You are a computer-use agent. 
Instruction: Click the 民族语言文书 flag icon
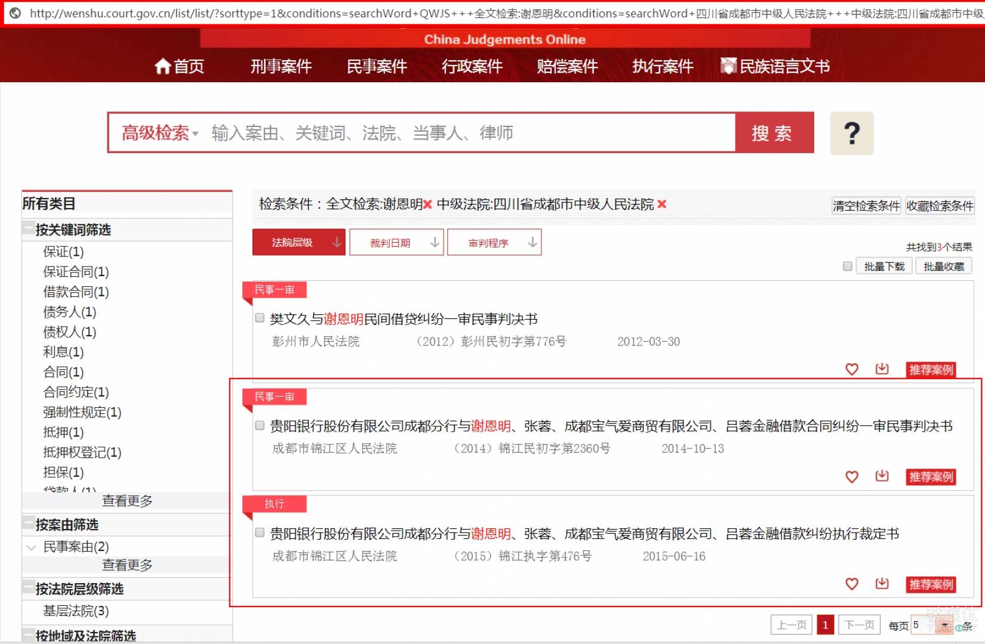[x=728, y=66]
